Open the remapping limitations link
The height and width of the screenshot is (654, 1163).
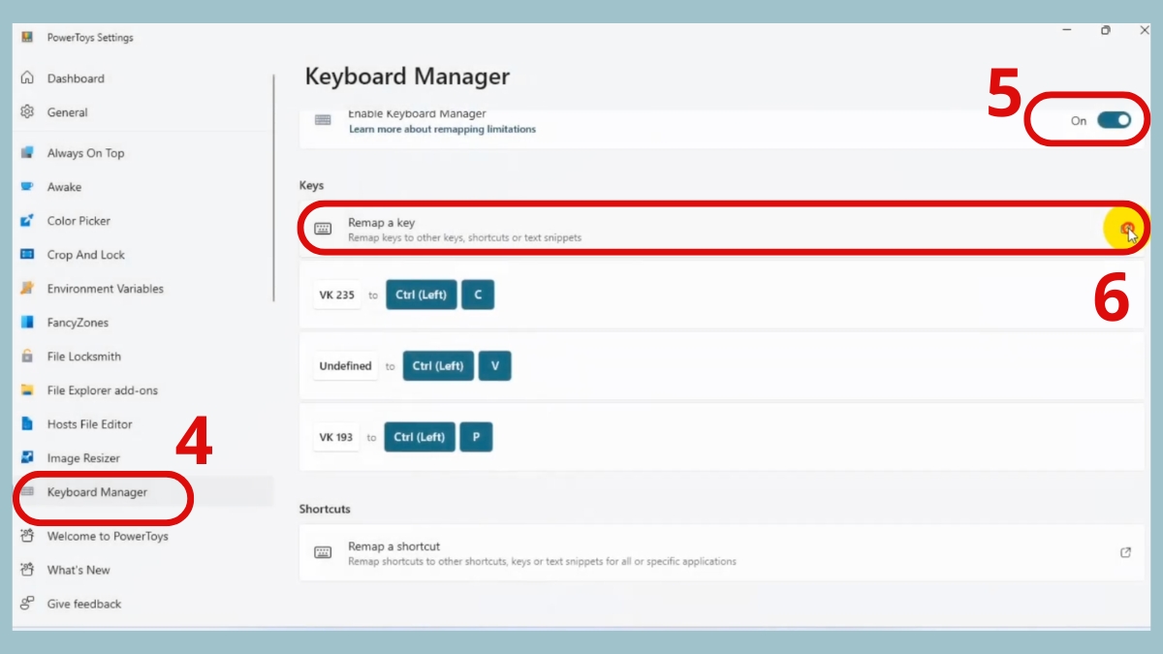[441, 129]
